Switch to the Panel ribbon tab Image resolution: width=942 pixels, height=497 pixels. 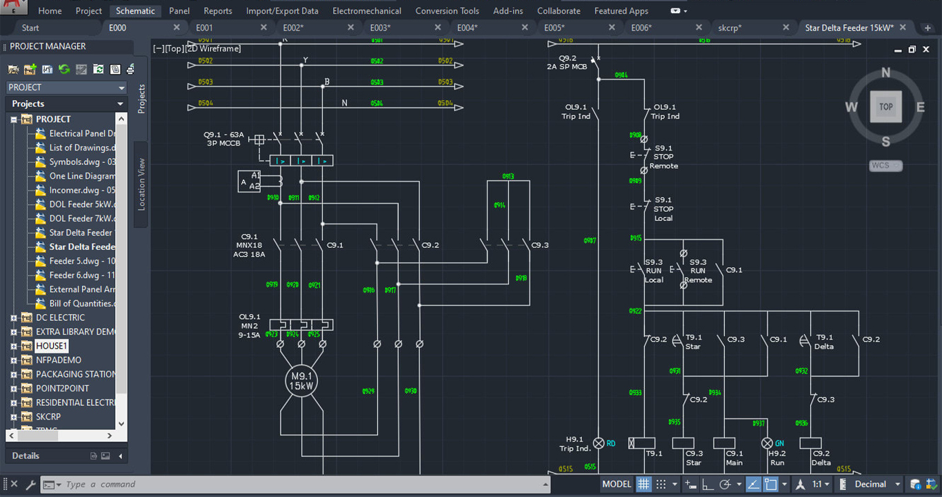(x=179, y=10)
